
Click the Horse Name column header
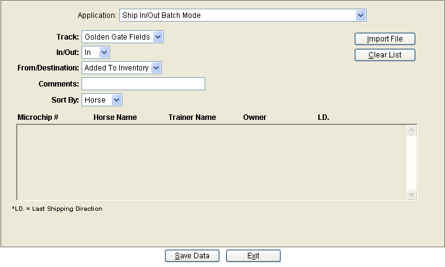pos(115,117)
